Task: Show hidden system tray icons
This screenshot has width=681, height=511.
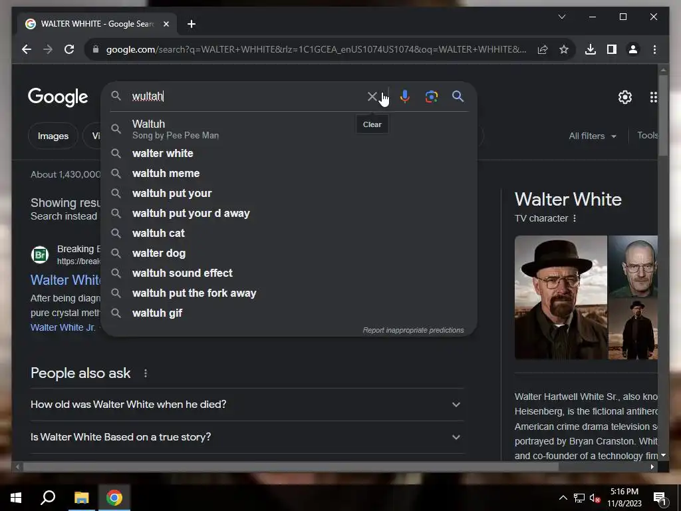Action: pos(563,498)
